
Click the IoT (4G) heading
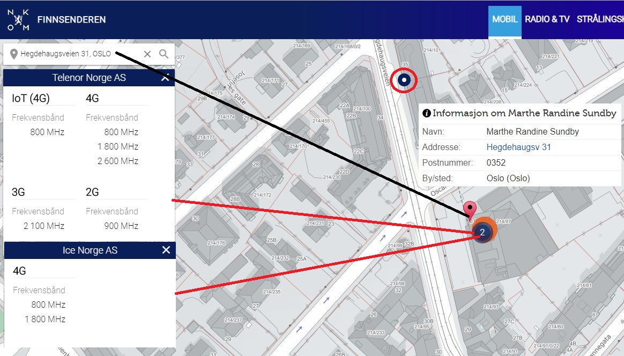tap(31, 98)
